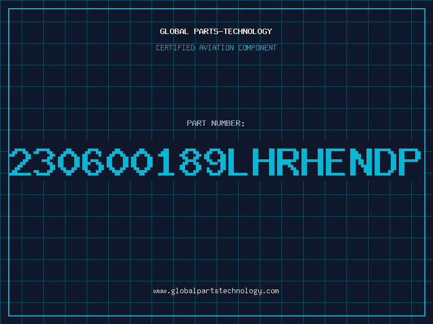The width and height of the screenshot is (433, 324).
Task: Select the word TECHNOLOGY in the title
Action: [x=248, y=31]
